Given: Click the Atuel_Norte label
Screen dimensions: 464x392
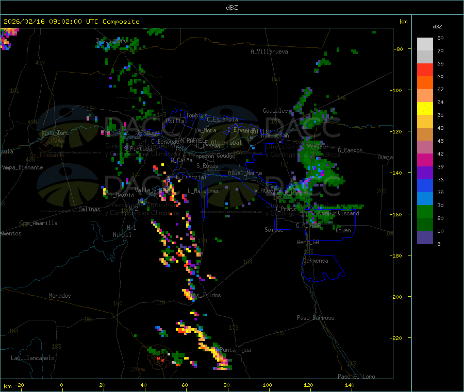Looking at the screenshot, I should 245,173.
